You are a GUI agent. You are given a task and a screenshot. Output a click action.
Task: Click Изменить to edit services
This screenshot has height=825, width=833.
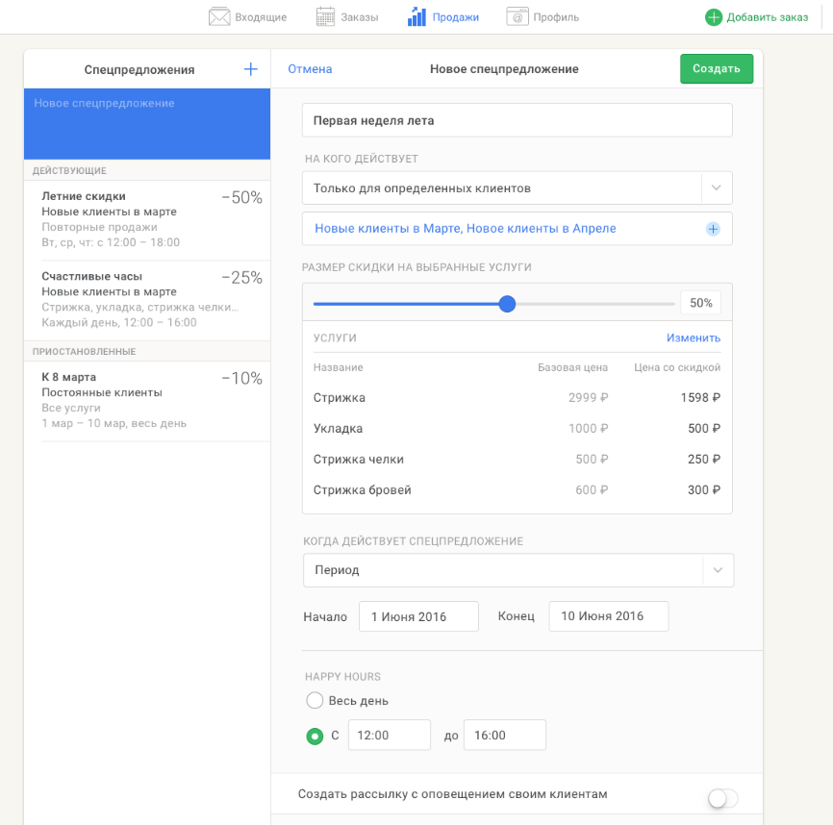coord(694,337)
